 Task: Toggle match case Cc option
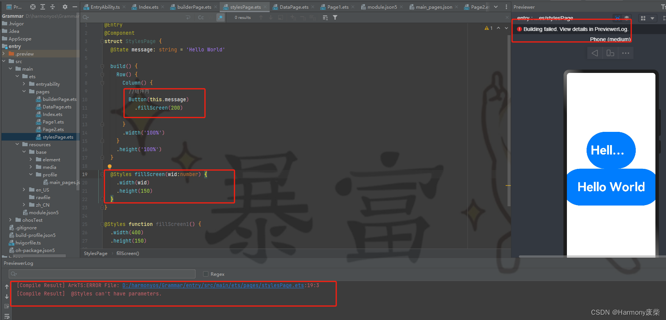tap(201, 17)
